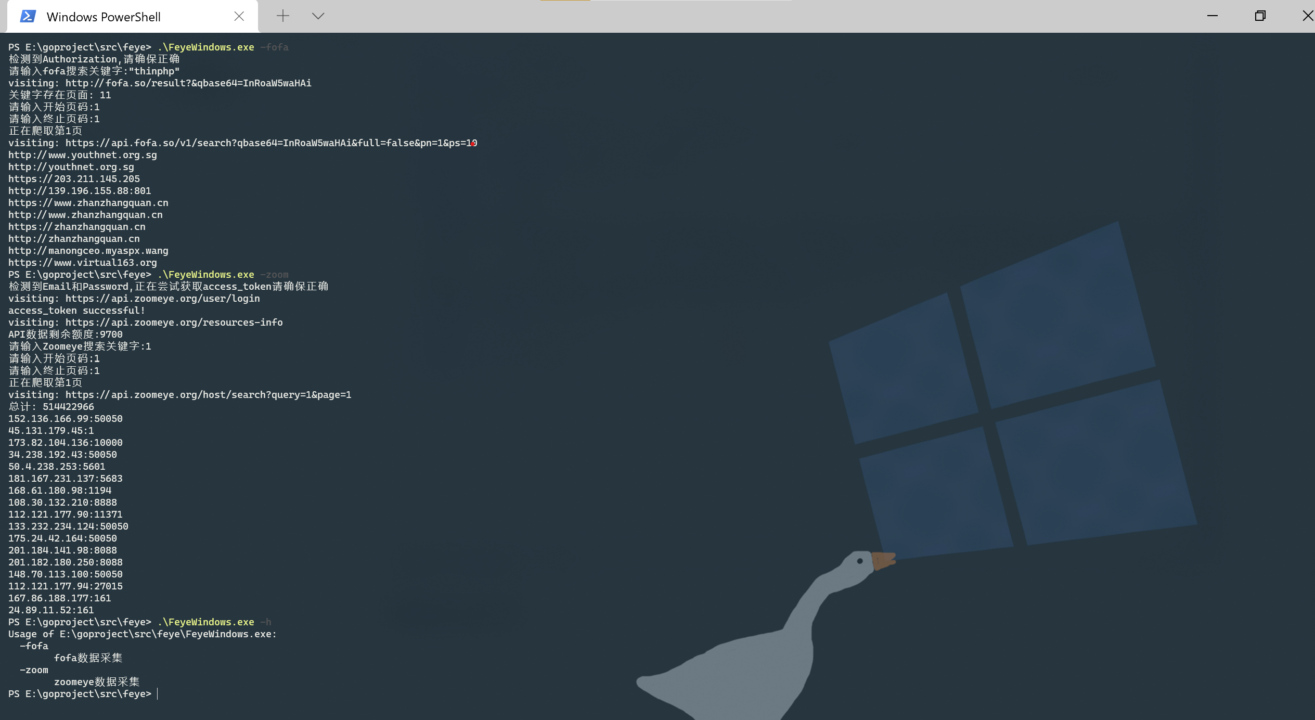Screen dimensions: 1315x720
Task: Click the api.fofa.so search URL
Action: pyautogui.click(x=271, y=143)
